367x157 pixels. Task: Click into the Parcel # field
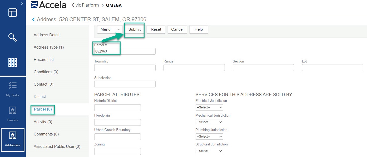[x=125, y=51]
